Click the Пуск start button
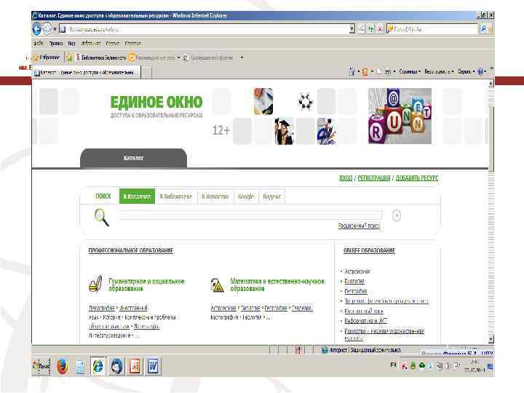The image size is (524, 393). point(41,366)
